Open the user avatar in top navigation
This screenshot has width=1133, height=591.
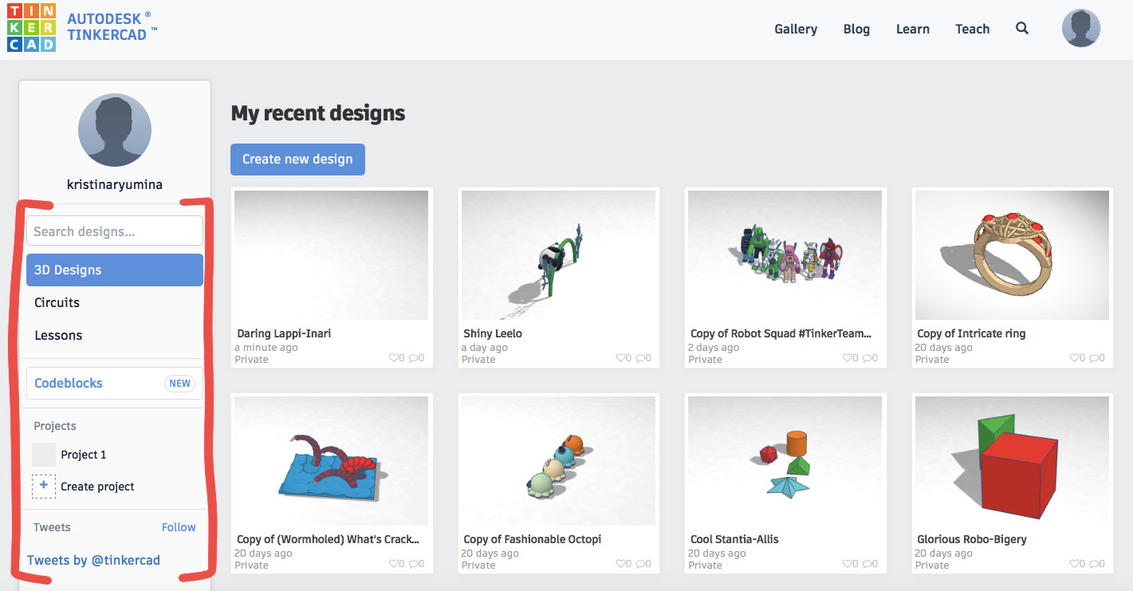(1081, 29)
